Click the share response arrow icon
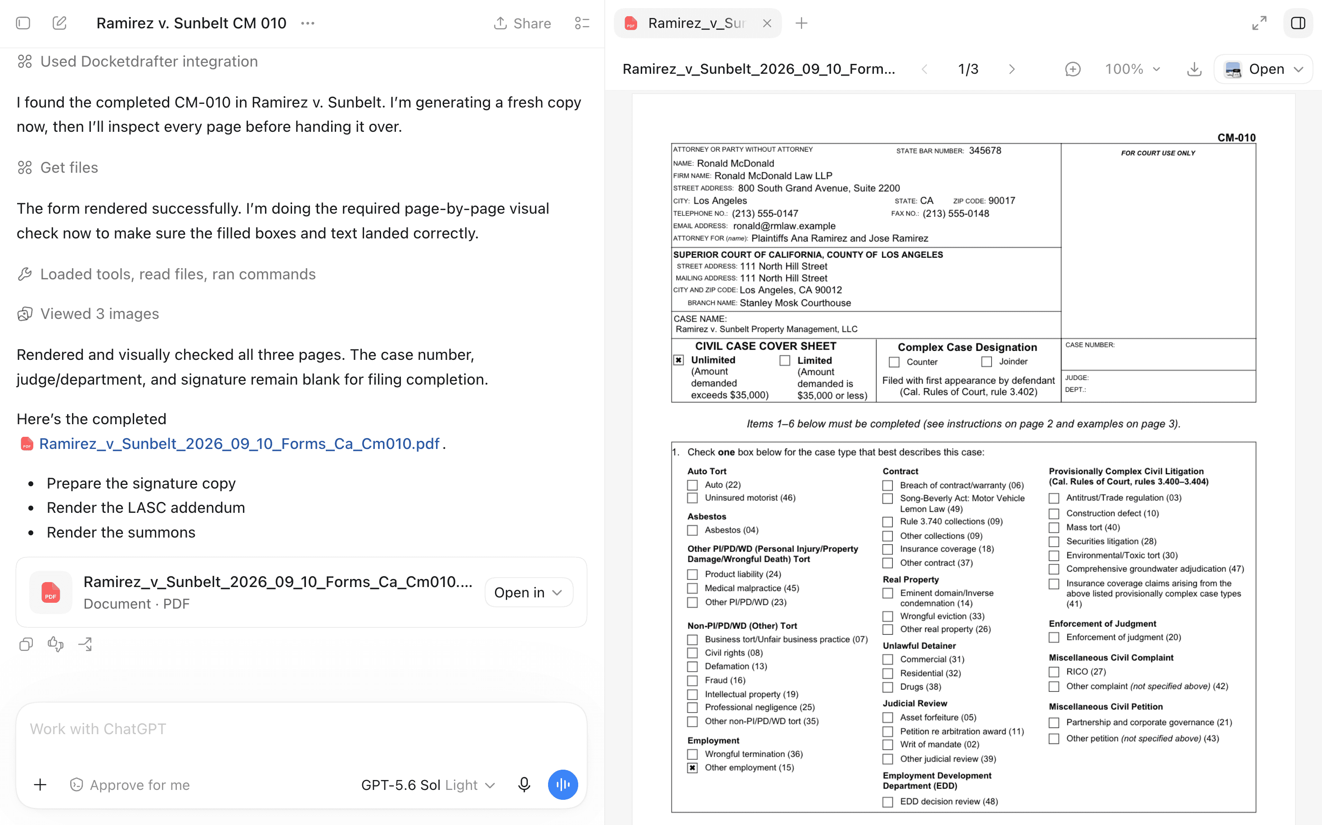1322x825 pixels. [x=85, y=645]
